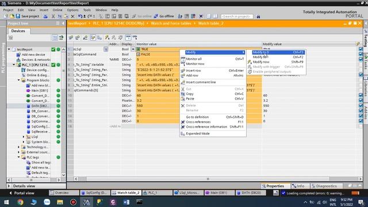Expand External source files folder
The height and width of the screenshot is (207, 368).
19,152
